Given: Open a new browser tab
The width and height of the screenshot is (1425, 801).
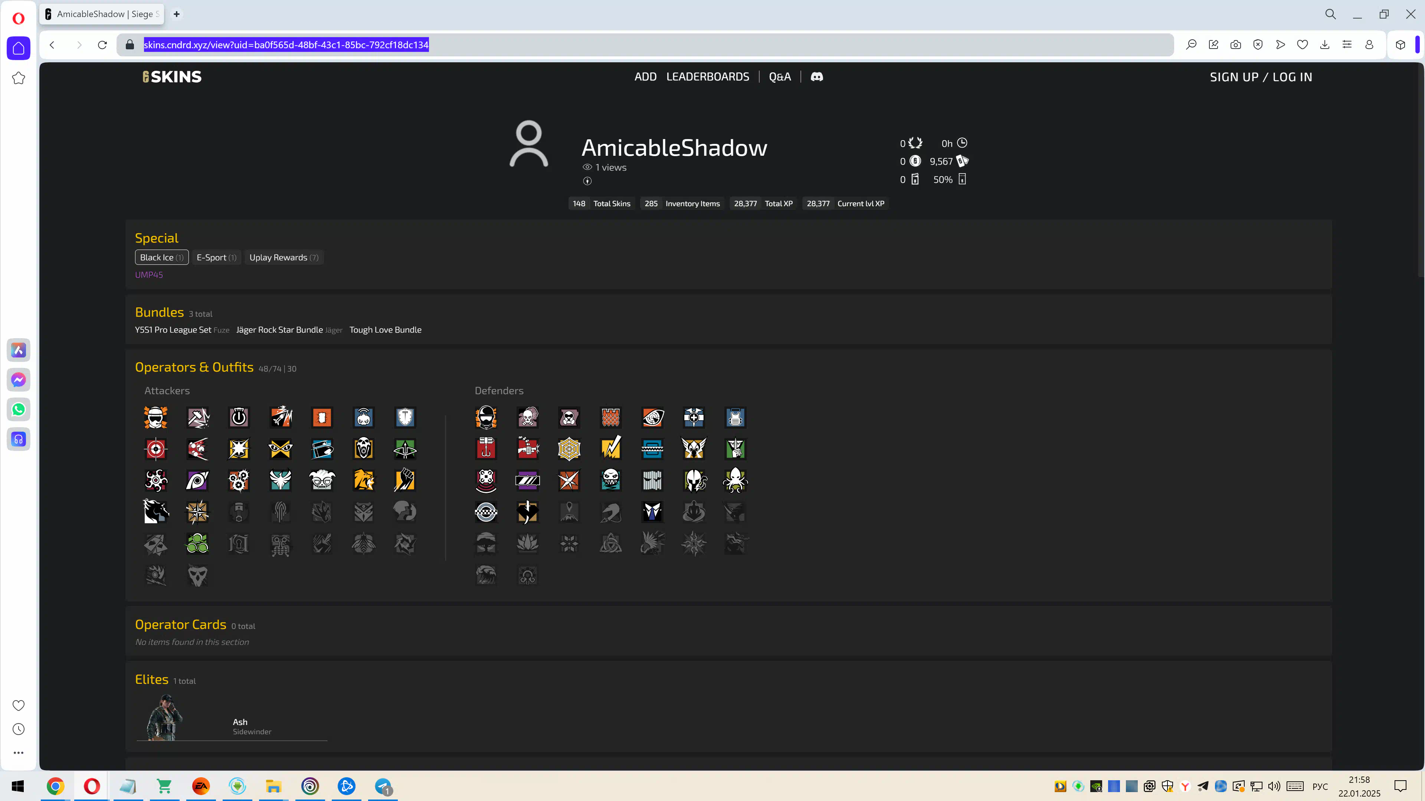Looking at the screenshot, I should (177, 14).
